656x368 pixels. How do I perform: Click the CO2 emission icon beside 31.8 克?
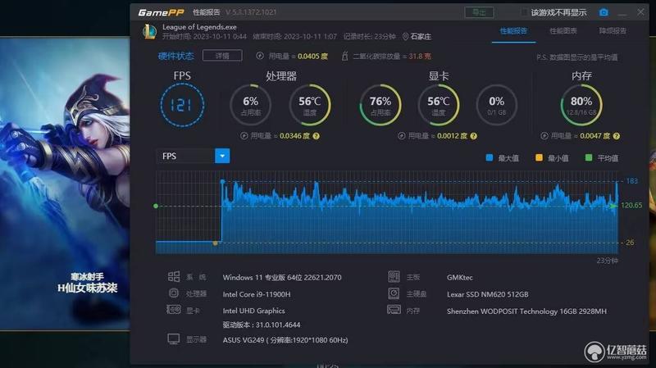(344, 56)
